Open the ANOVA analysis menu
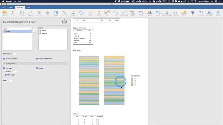Image resolution: width=223 pixels, height=125 pixels. [x=22, y=13]
